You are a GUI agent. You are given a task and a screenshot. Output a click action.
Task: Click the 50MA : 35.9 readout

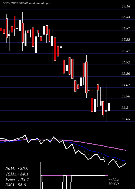(17, 169)
